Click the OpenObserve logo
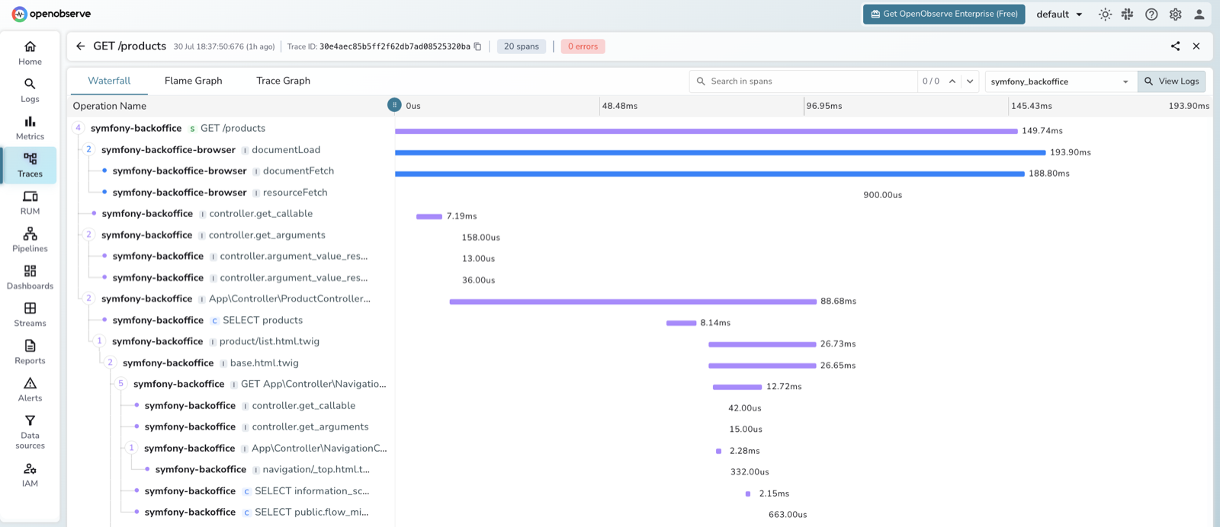Viewport: 1220px width, 527px height. 51,14
